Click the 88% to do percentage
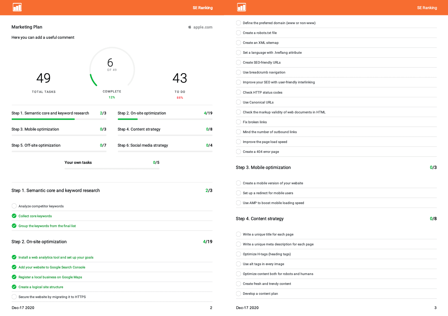The image size is (448, 316). pyautogui.click(x=180, y=98)
